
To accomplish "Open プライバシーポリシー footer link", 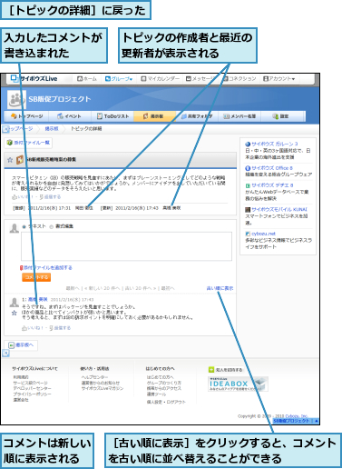I will pyautogui.click(x=32, y=394).
